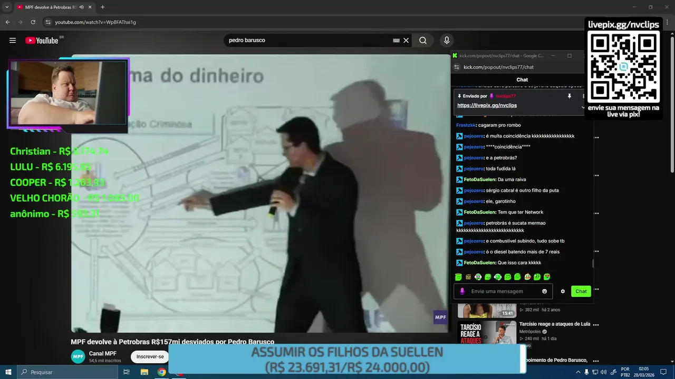Image resolution: width=675 pixels, height=379 pixels.
Task: Click the Chat header in Kick popout
Action: click(522, 79)
